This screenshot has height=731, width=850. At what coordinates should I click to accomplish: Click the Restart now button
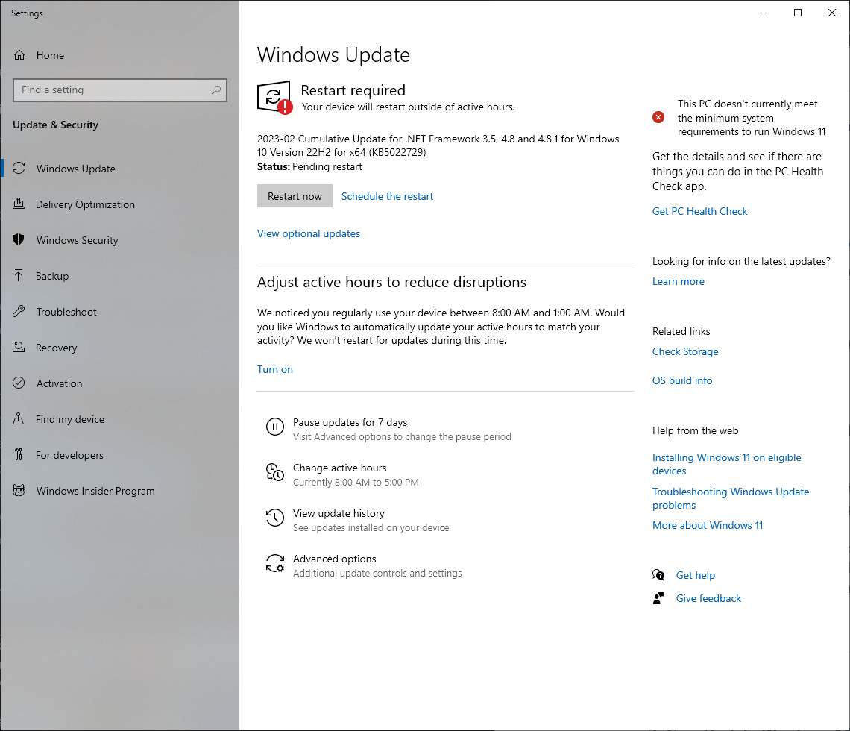(295, 196)
